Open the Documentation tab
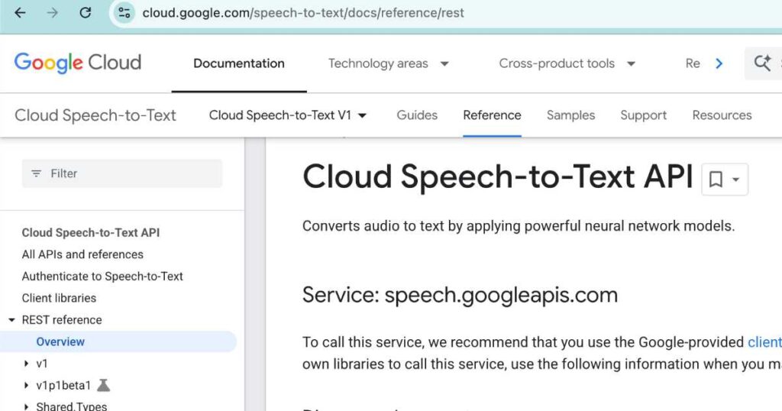The image size is (782, 411). click(x=239, y=63)
